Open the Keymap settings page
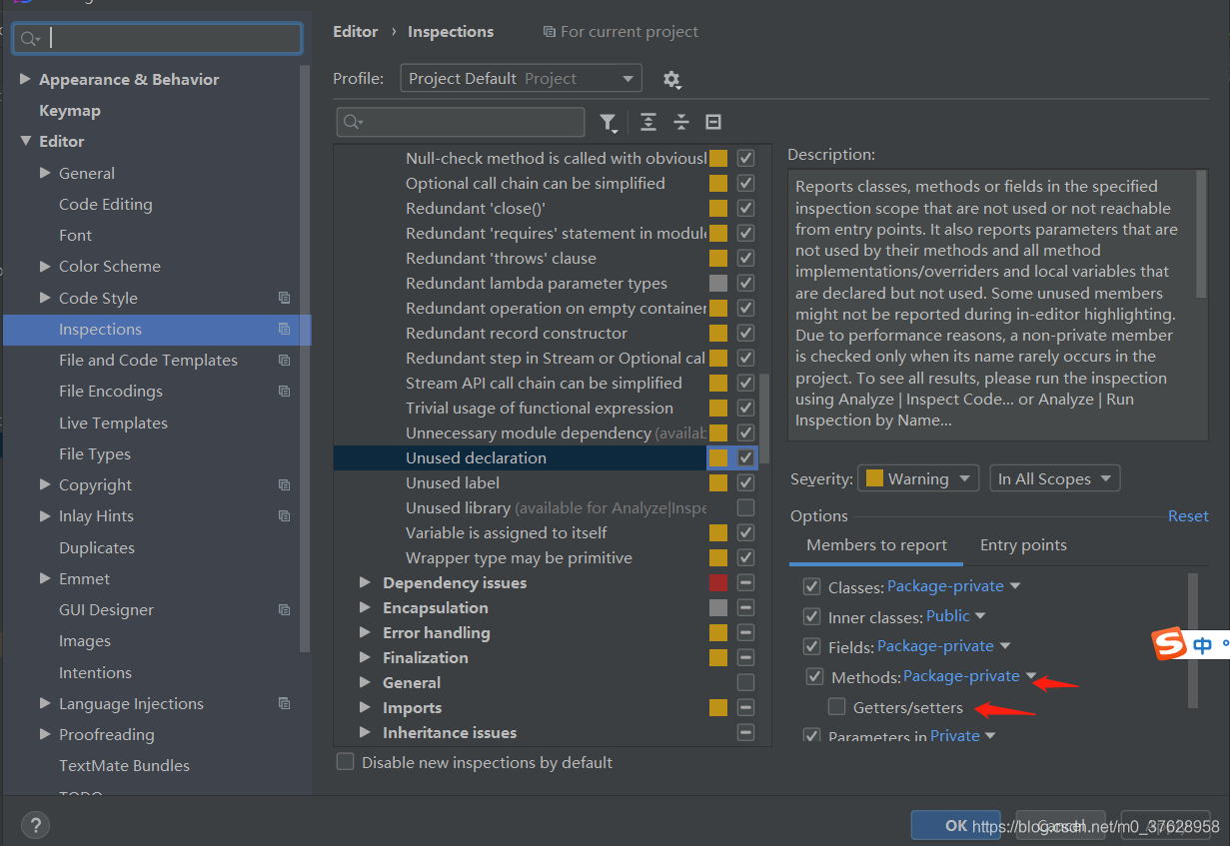This screenshot has width=1230, height=846. [x=70, y=110]
